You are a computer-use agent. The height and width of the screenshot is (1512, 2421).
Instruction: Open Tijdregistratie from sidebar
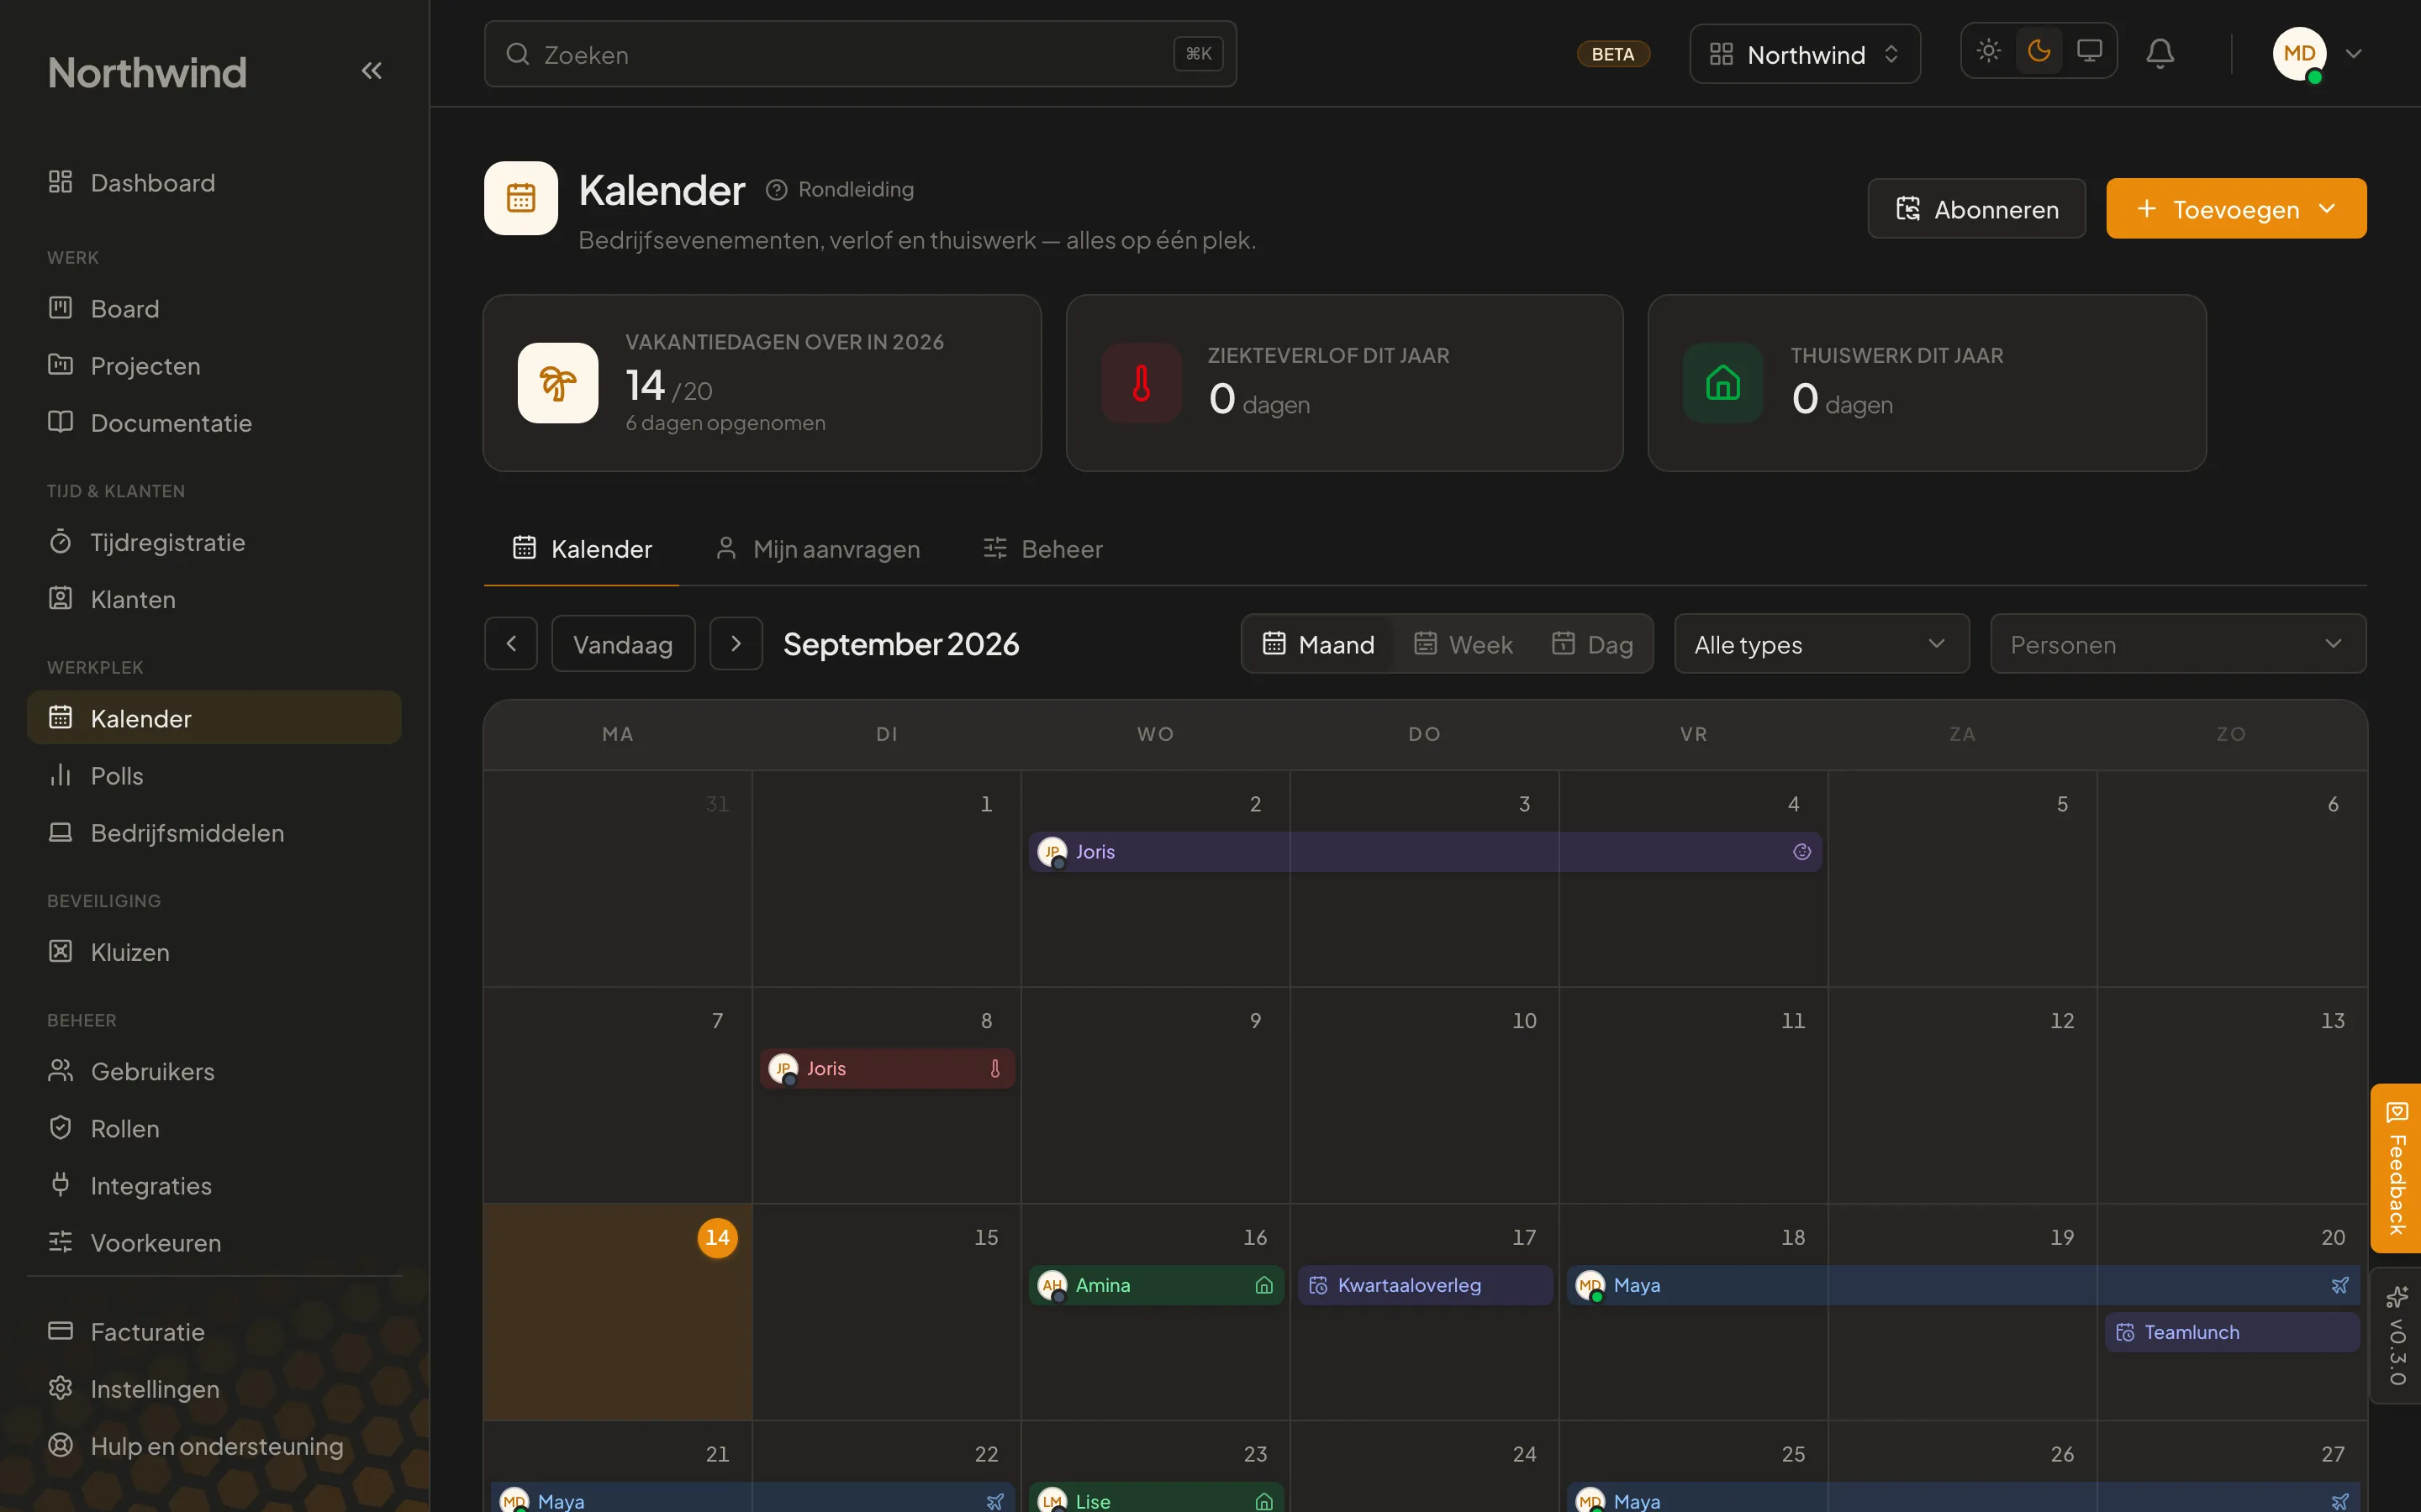pos(213,543)
